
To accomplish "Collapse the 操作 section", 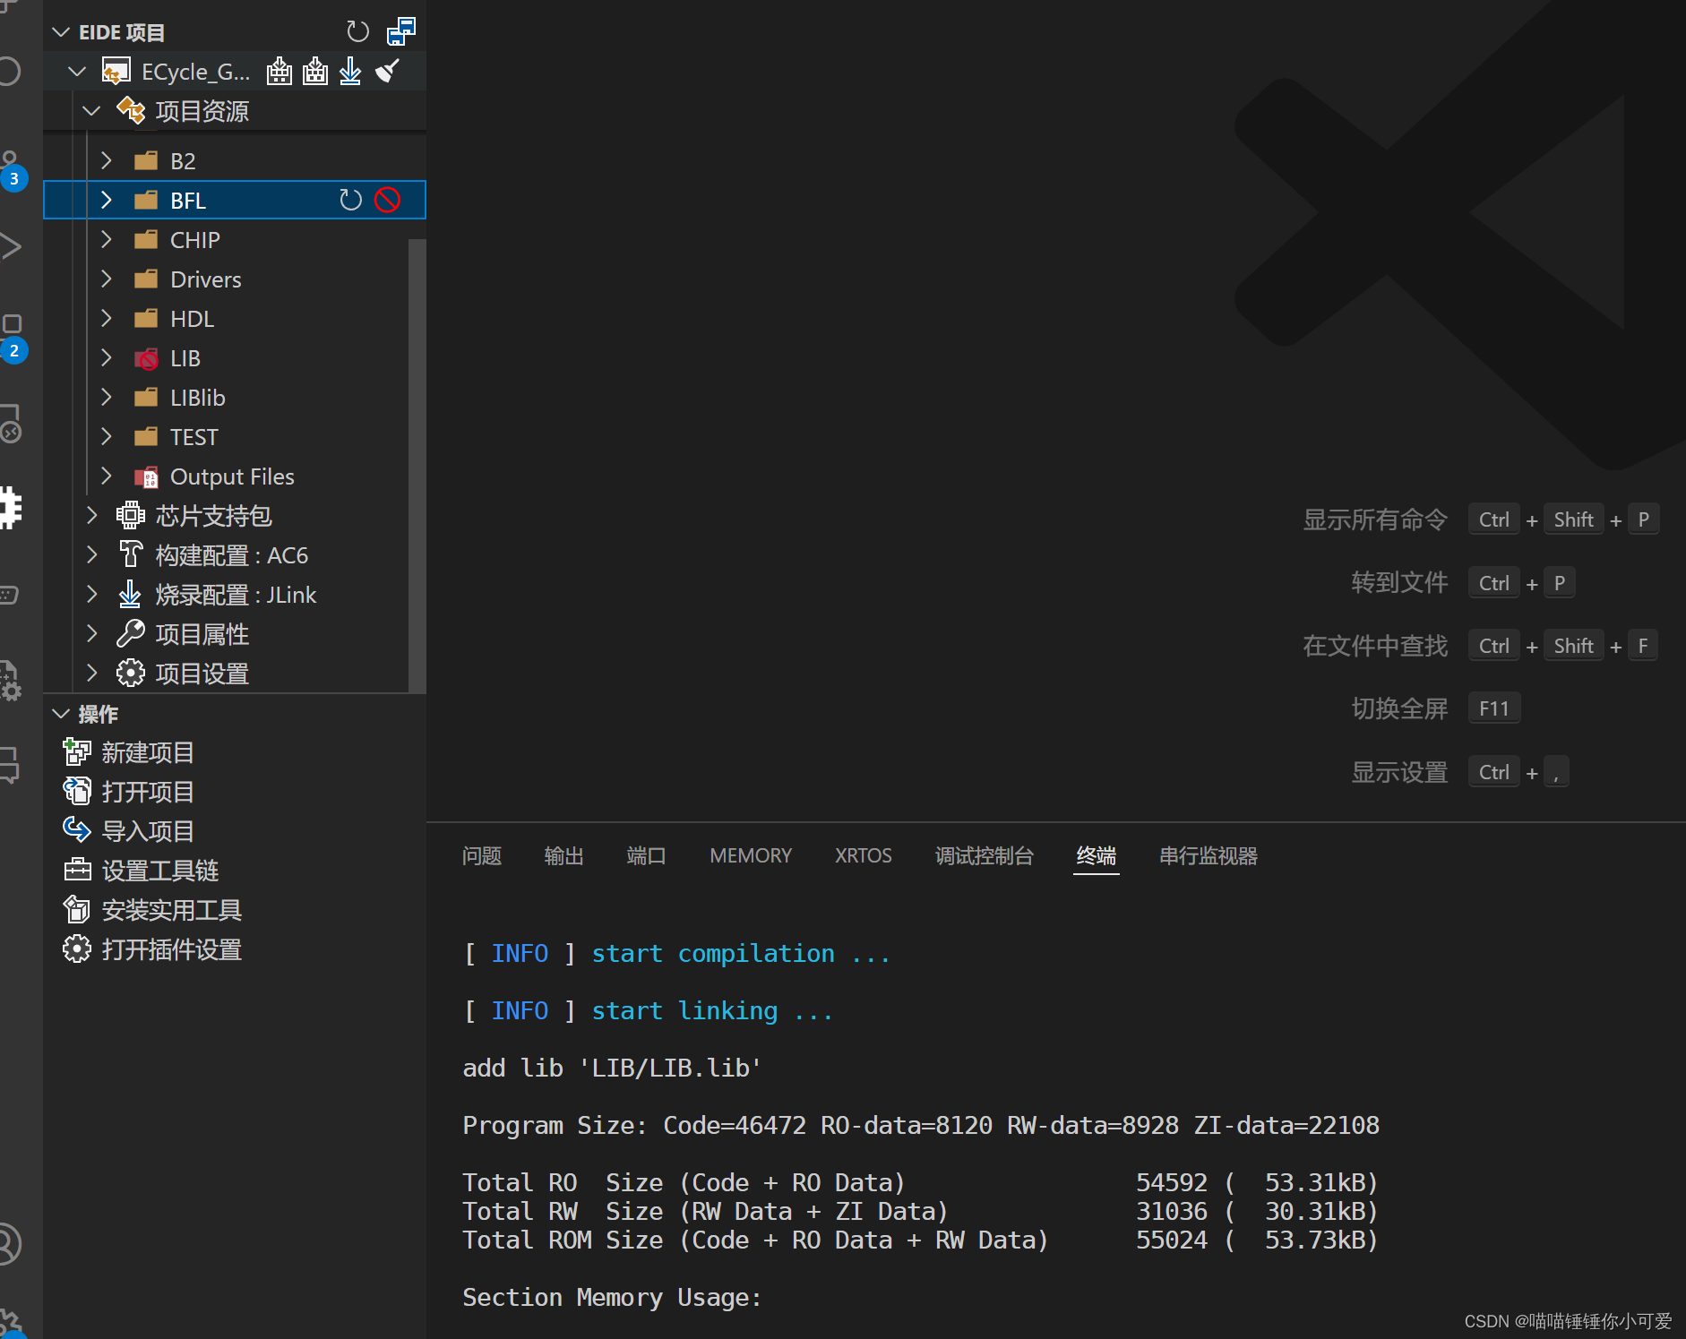I will (x=61, y=714).
